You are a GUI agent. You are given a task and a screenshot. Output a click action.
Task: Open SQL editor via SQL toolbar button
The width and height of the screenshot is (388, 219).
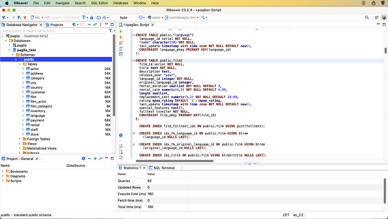[35, 17]
